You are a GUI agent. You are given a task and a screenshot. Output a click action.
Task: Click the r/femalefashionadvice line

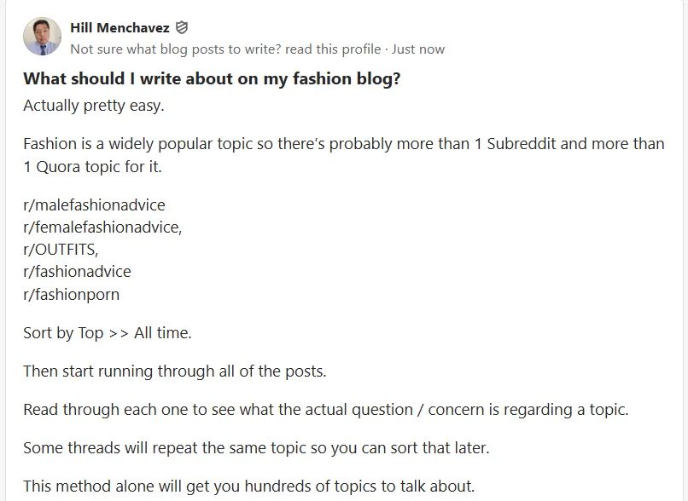(x=102, y=227)
